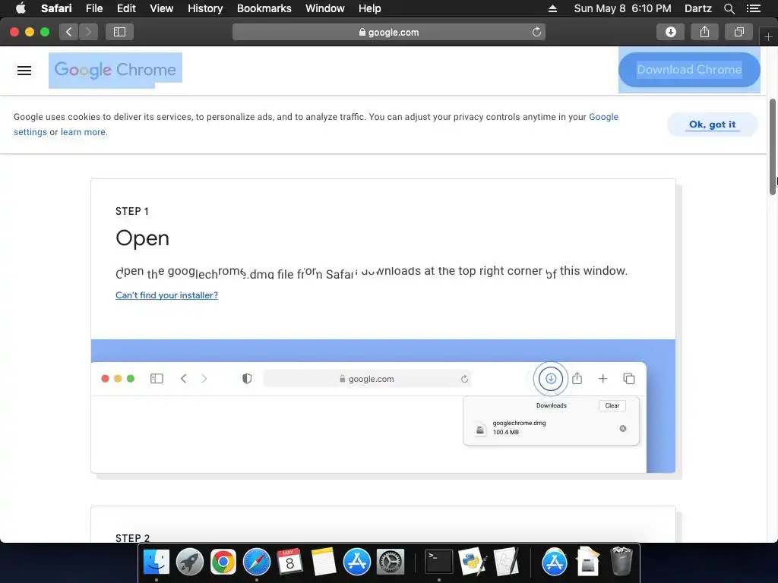This screenshot has width=778, height=583.
Task: Open Launchpad from the Dock
Action: tap(189, 563)
